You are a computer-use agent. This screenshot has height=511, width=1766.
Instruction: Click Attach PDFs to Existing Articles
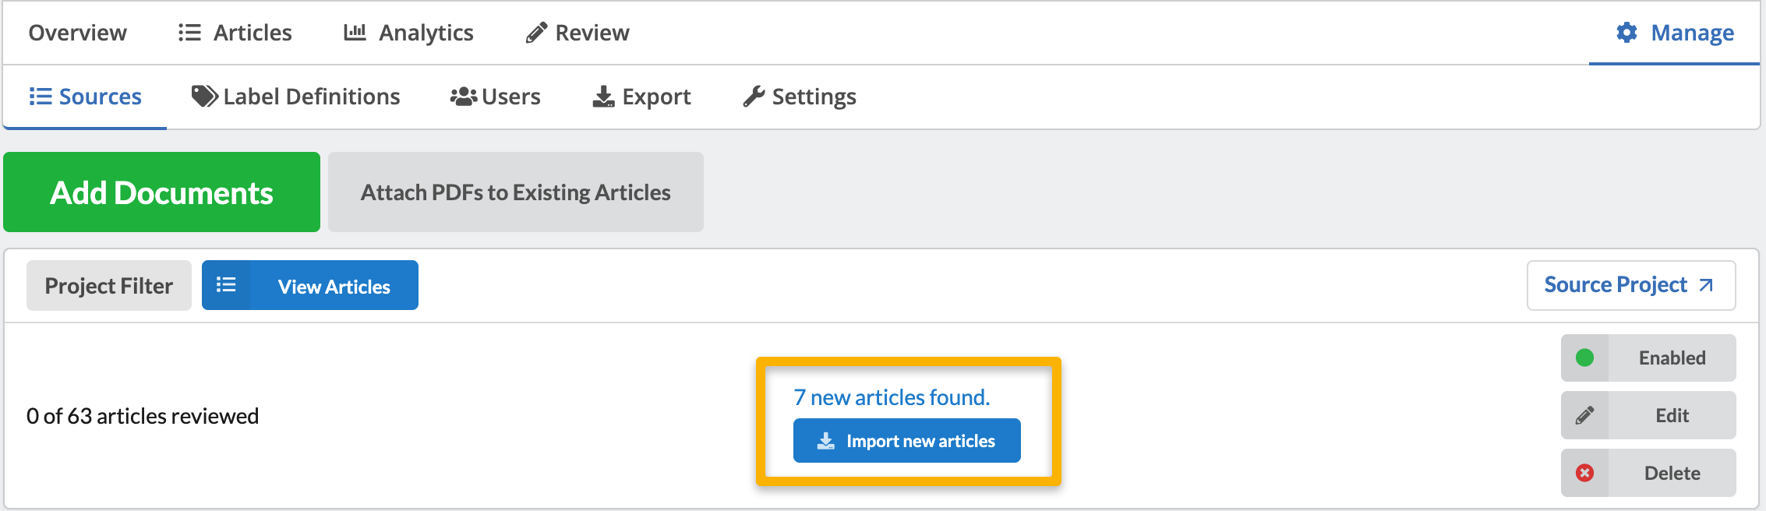tap(515, 192)
